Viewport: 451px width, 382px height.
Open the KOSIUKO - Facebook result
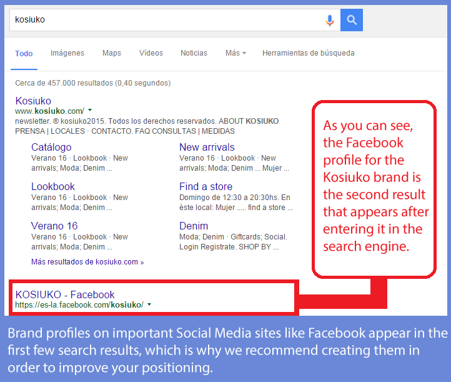pyautogui.click(x=65, y=294)
